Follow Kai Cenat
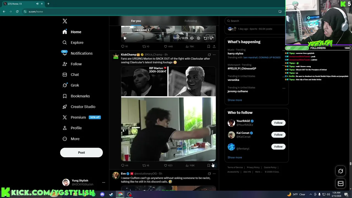This screenshot has height=198, width=352. pyautogui.click(x=278, y=135)
